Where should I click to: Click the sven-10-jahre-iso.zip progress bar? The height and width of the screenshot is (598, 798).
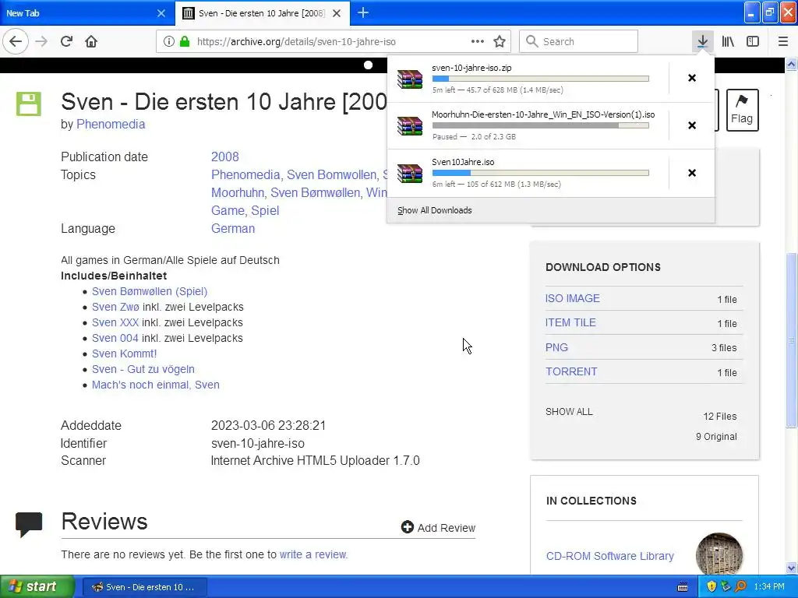(x=541, y=79)
